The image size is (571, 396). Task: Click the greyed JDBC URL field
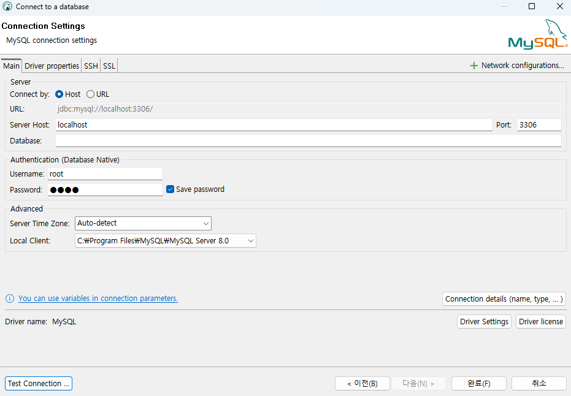pyautogui.click(x=308, y=109)
